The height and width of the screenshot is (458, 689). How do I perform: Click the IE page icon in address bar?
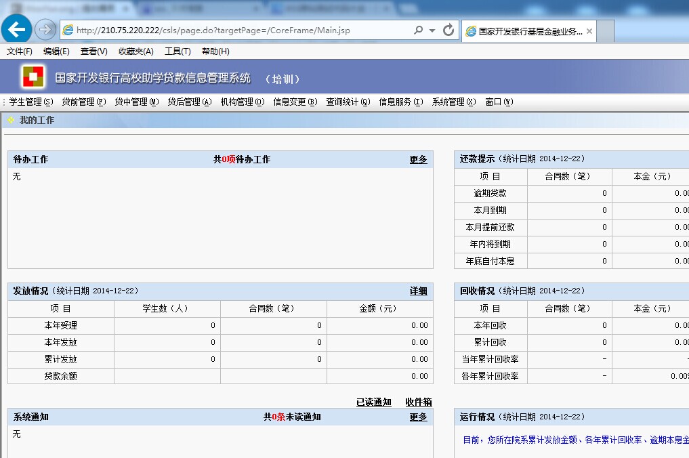pos(68,30)
